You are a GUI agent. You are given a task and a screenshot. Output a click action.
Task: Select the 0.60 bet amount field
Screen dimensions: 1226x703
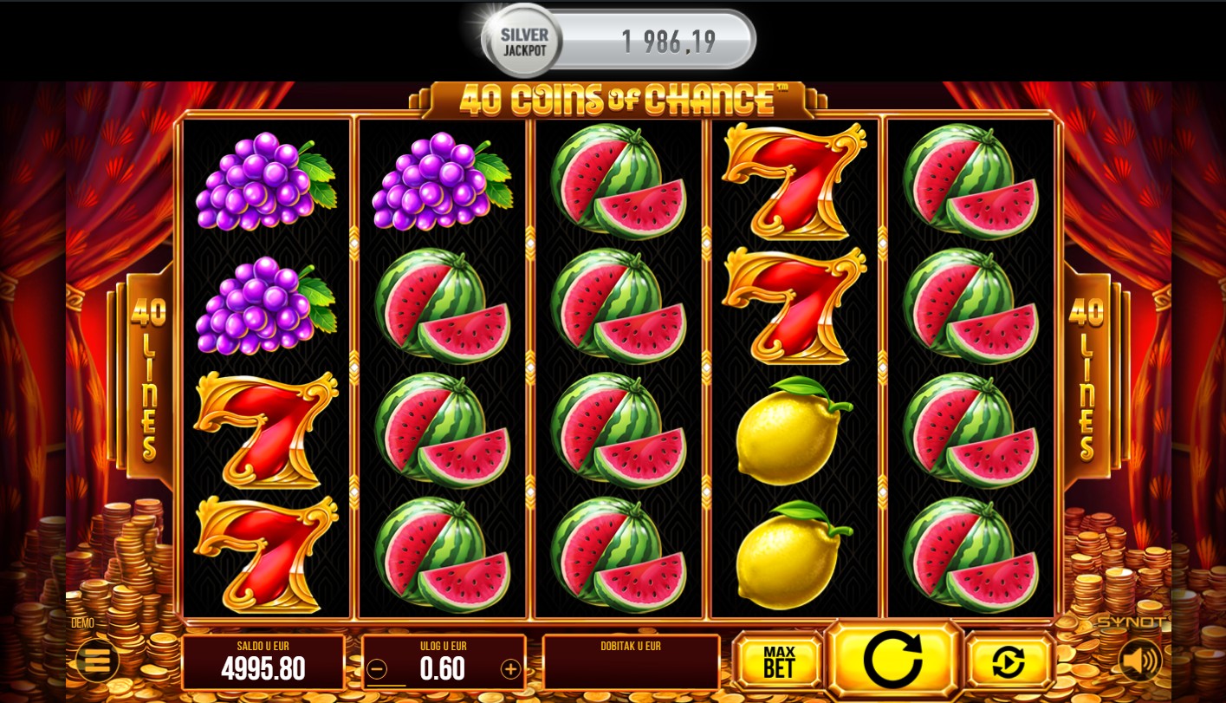point(443,669)
